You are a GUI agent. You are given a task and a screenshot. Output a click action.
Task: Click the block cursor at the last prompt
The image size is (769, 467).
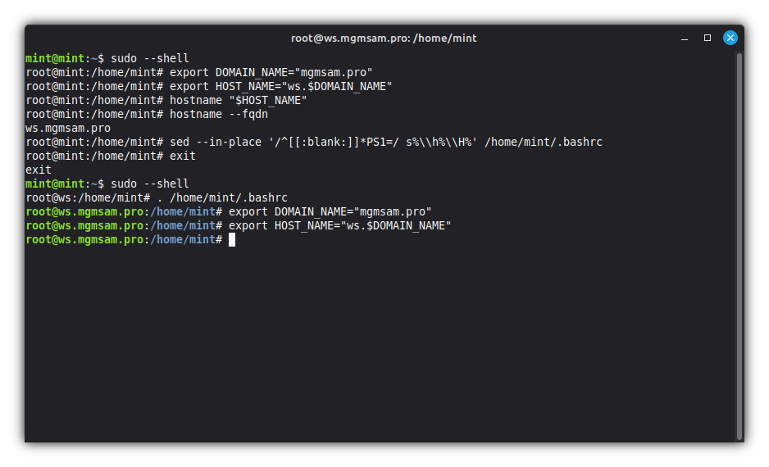[232, 239]
